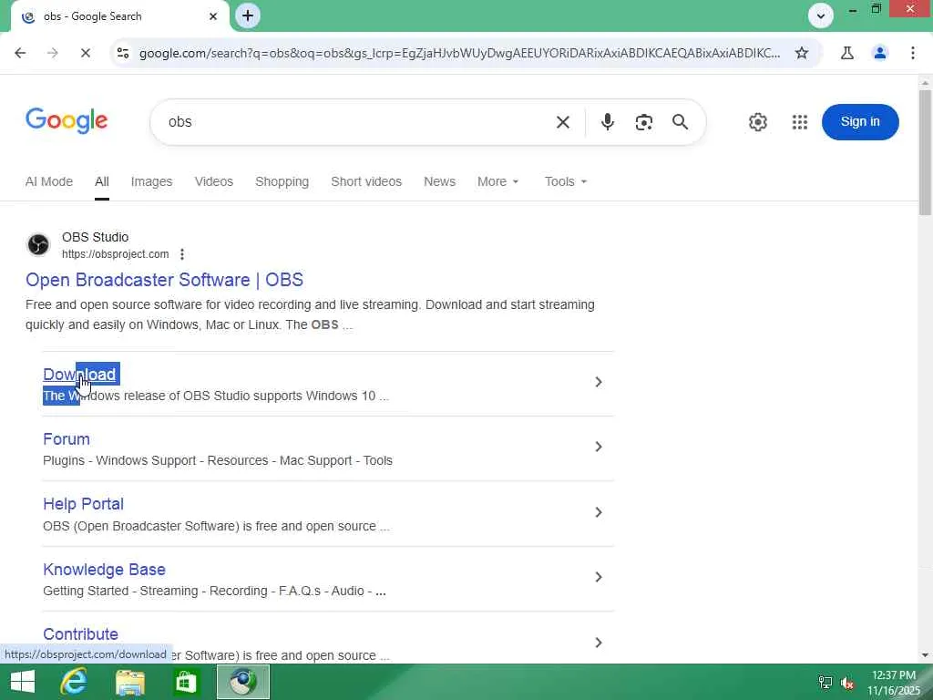Open the tab search dropdown
The width and height of the screenshot is (933, 700).
tap(821, 16)
